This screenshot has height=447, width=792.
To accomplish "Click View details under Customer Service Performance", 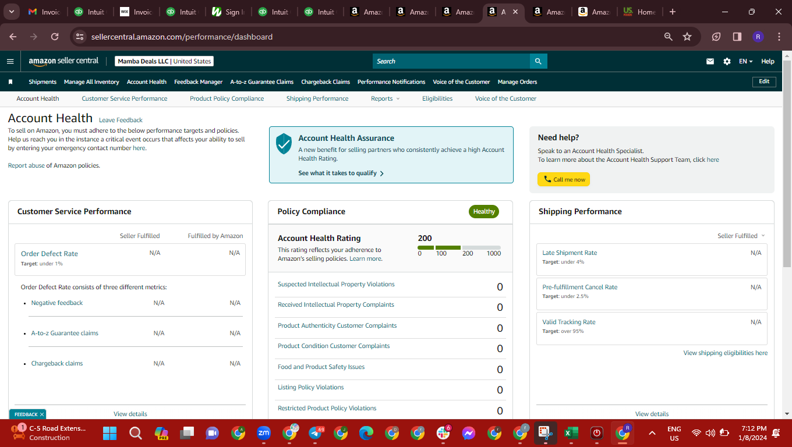I will [x=130, y=414].
